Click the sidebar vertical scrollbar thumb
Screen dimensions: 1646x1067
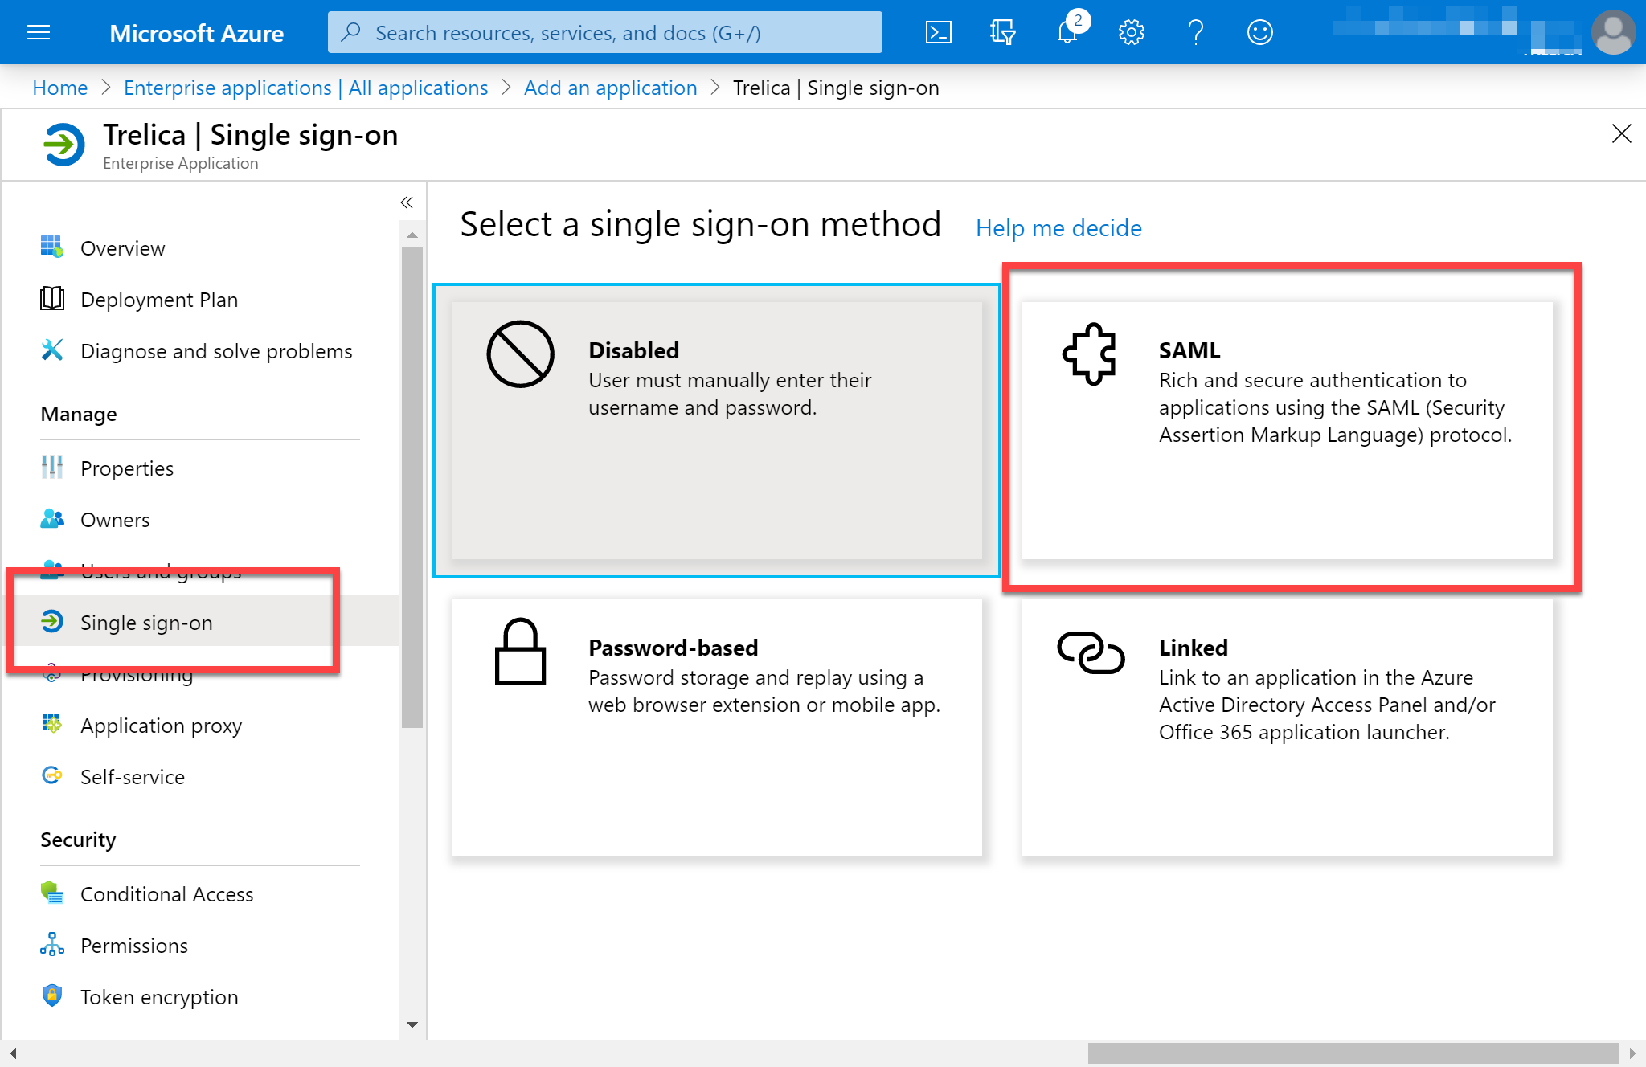point(412,488)
